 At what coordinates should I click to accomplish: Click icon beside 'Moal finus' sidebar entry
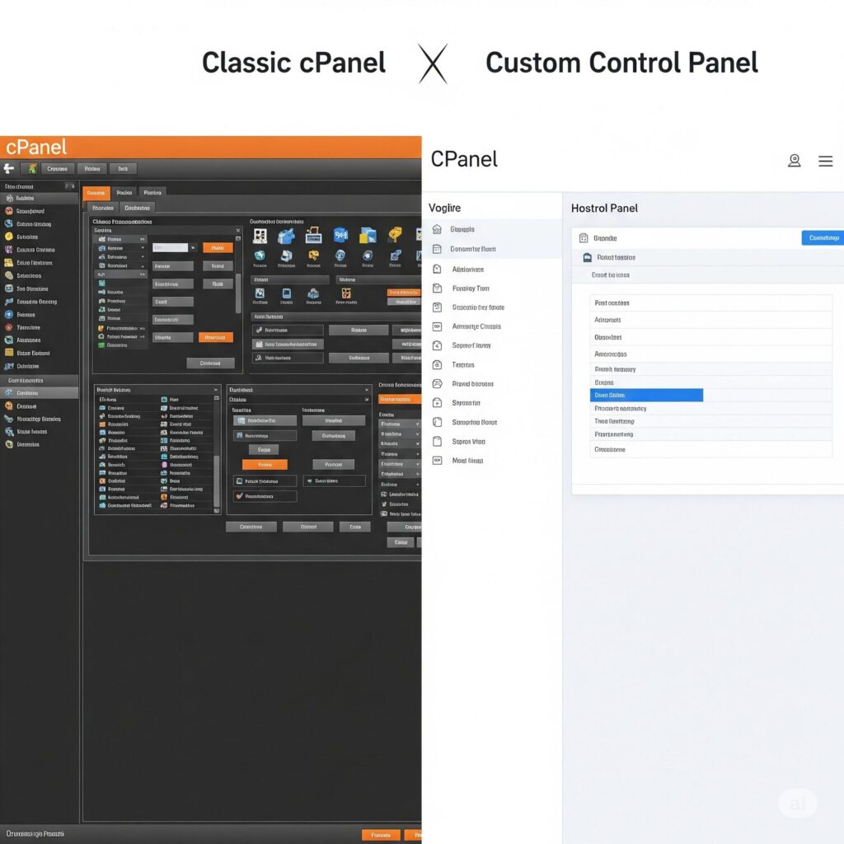pos(437,460)
